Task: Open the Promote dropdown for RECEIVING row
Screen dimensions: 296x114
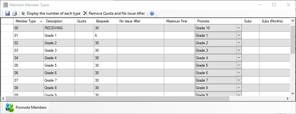Action: (238, 28)
